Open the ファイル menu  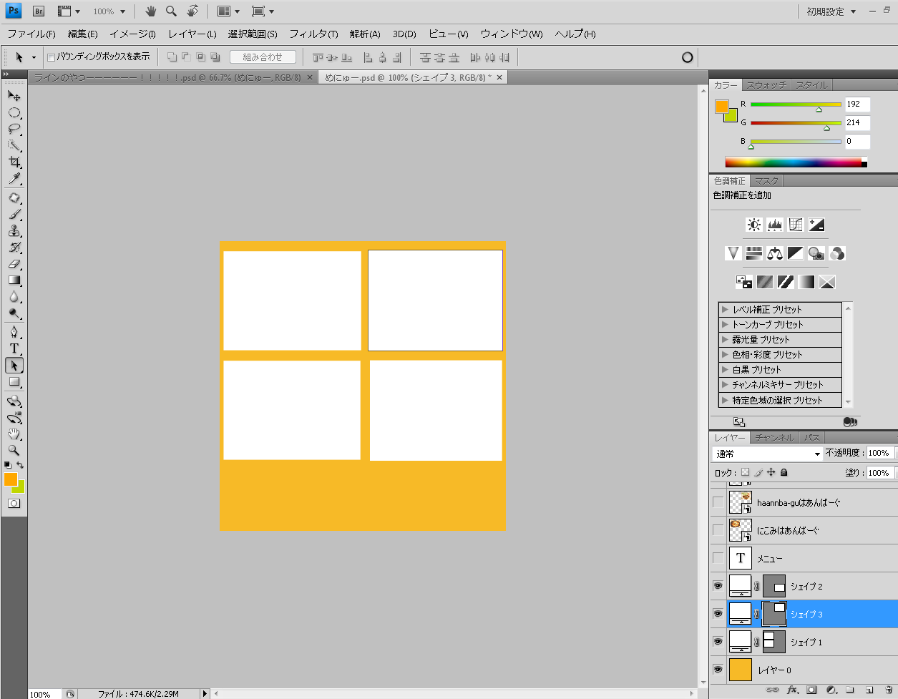(31, 34)
